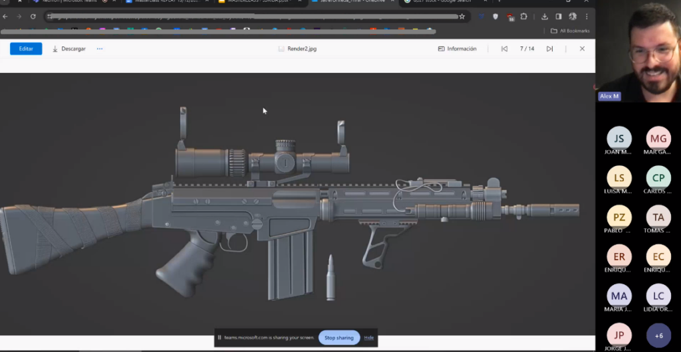Bookmark this page with the star icon
The height and width of the screenshot is (352, 681).
click(462, 17)
